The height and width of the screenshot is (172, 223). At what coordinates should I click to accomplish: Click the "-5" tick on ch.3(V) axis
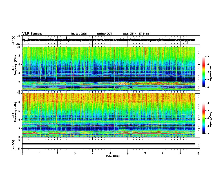(19, 149)
